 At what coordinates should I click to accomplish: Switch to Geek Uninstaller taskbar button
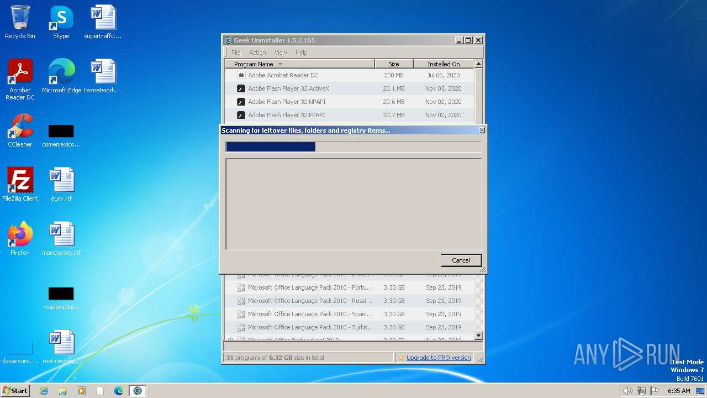[x=138, y=391]
